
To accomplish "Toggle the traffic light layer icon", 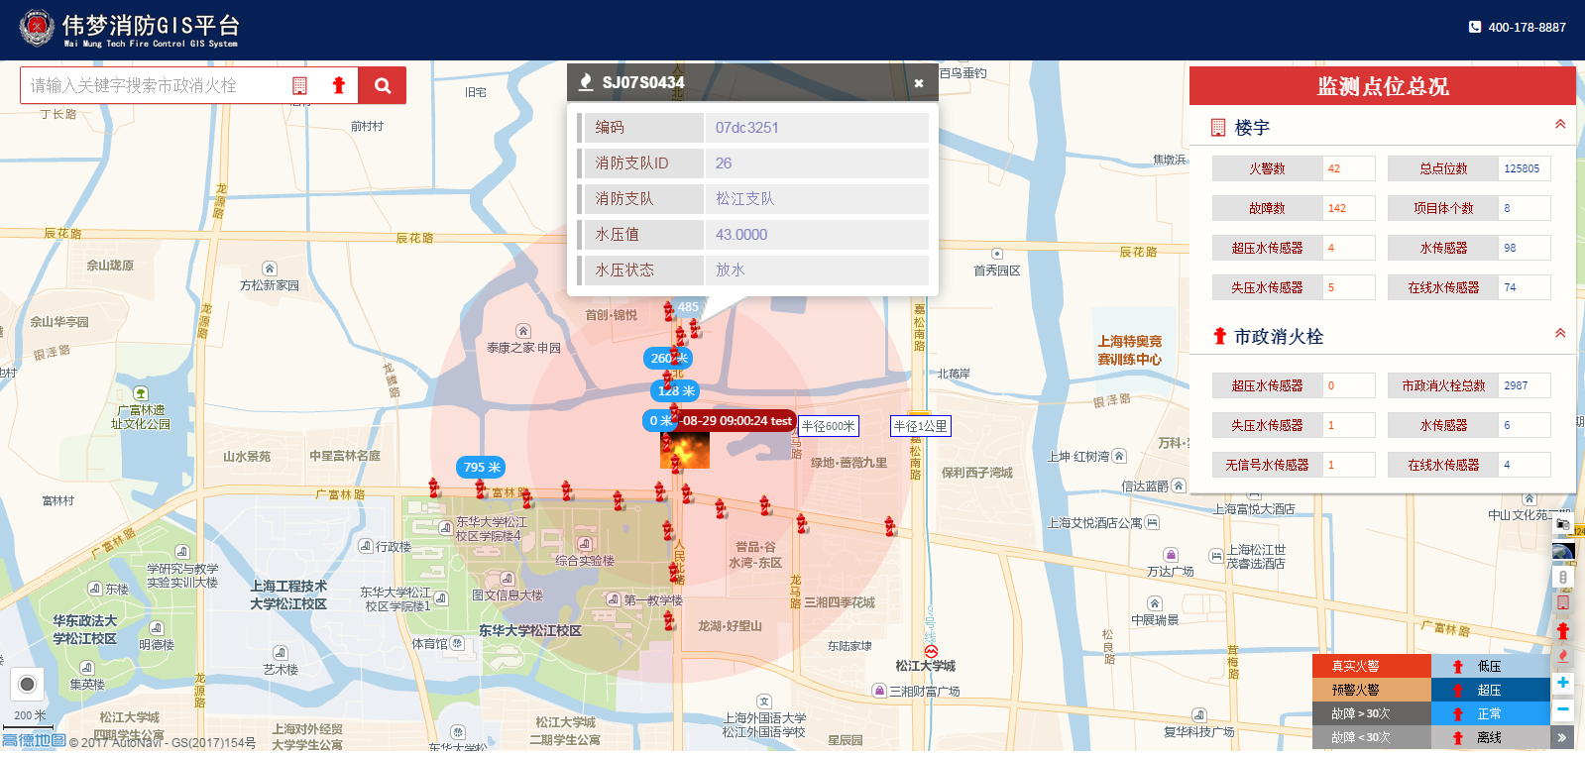I will (1563, 578).
